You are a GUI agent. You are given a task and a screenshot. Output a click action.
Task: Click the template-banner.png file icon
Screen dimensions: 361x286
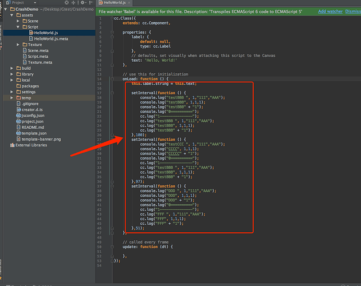click(17, 139)
